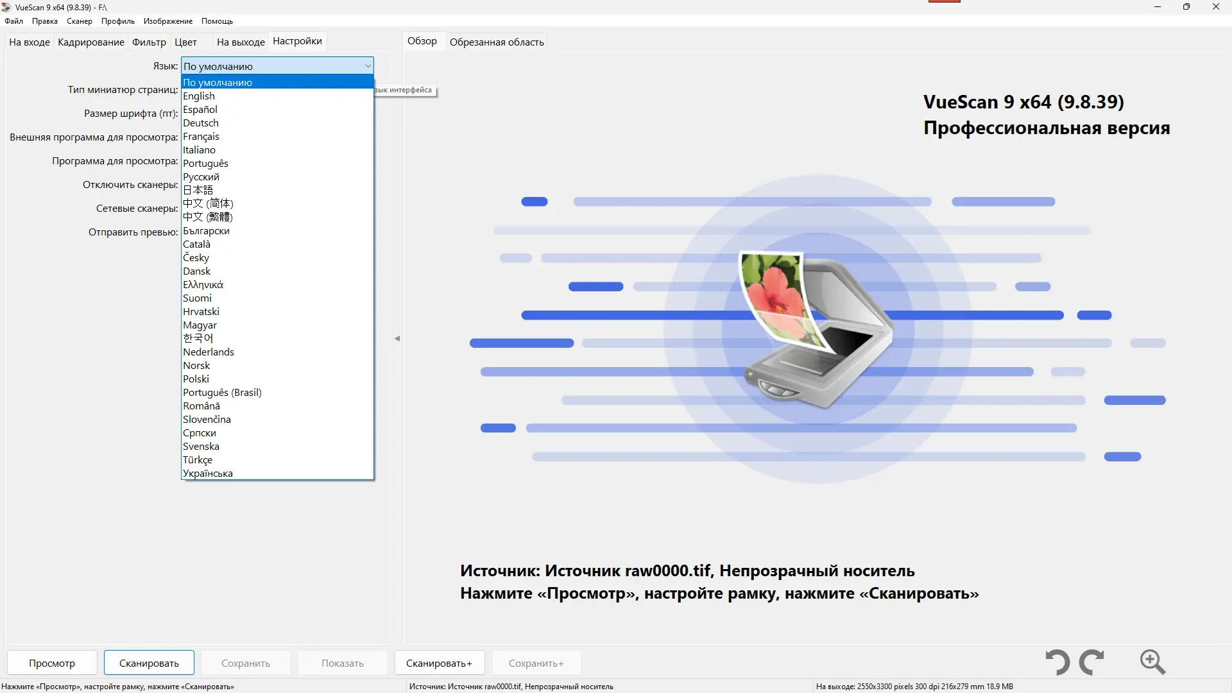Open the Язык dropdown
This screenshot has height=693, width=1232.
[x=366, y=65]
